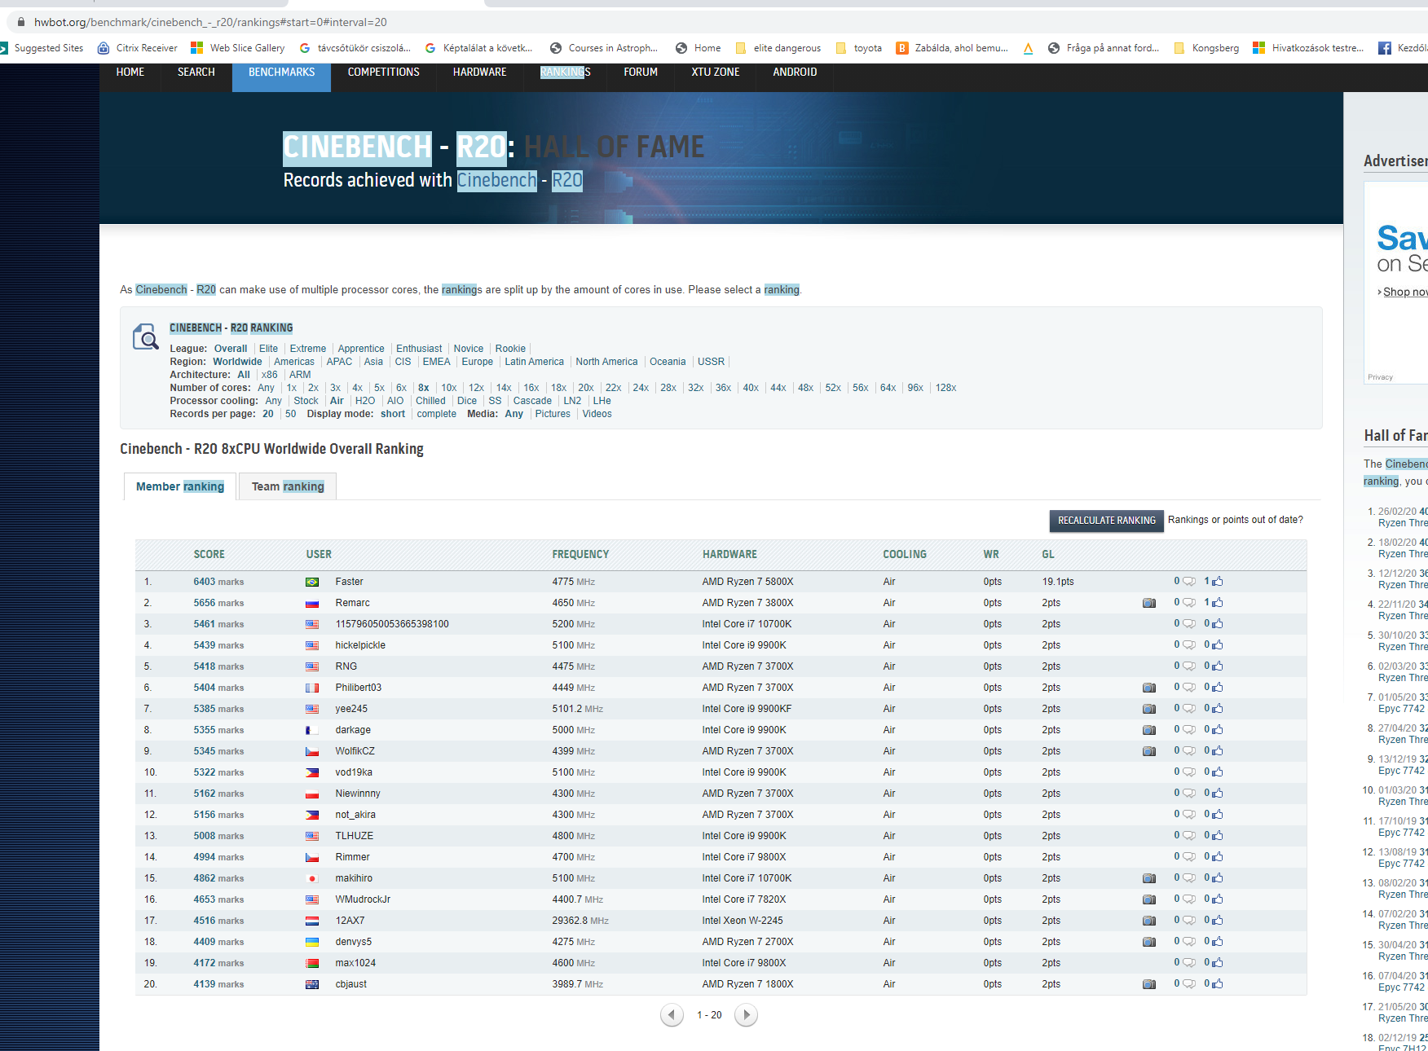Click thumbs-up icon in TLHUZE row

point(1218,835)
